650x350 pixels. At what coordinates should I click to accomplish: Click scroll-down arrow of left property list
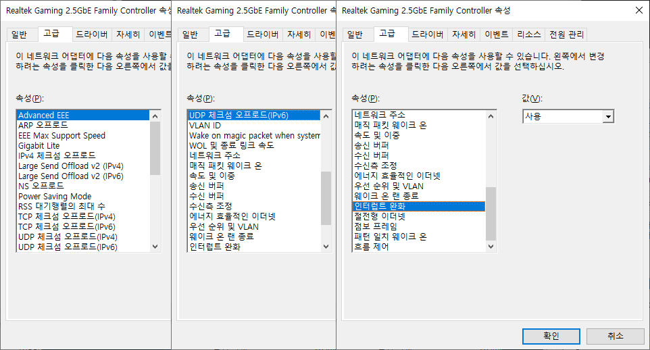click(x=155, y=247)
